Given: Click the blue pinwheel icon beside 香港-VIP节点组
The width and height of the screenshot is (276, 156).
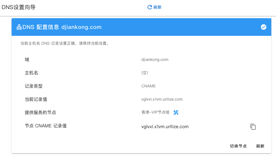Looking at the screenshot, I should click(x=176, y=112).
